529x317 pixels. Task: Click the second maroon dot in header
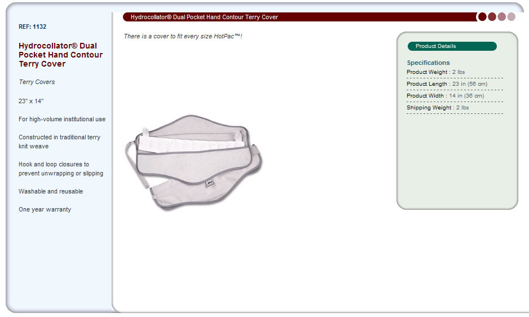pos(492,17)
